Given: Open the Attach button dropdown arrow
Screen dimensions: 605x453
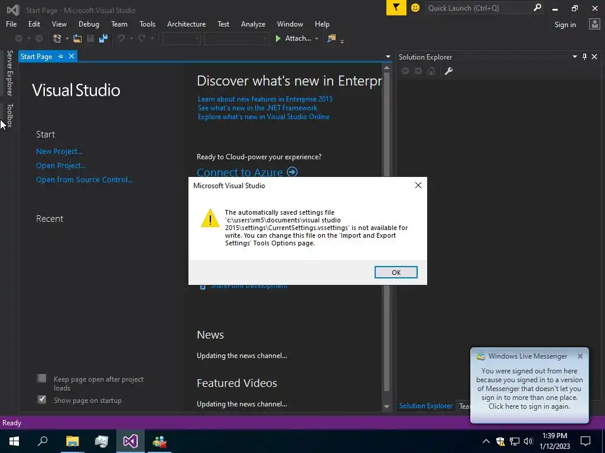Looking at the screenshot, I should [x=317, y=38].
